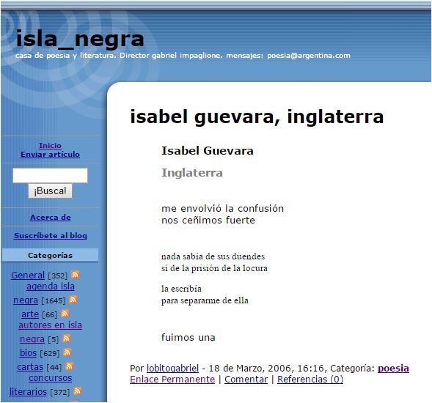Image resolution: width=432 pixels, height=403 pixels.
Task: Select Comentar to add a comment
Action: [x=246, y=379]
